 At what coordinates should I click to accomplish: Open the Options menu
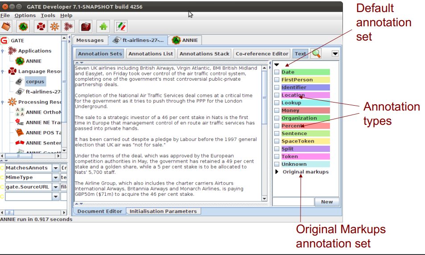(25, 16)
